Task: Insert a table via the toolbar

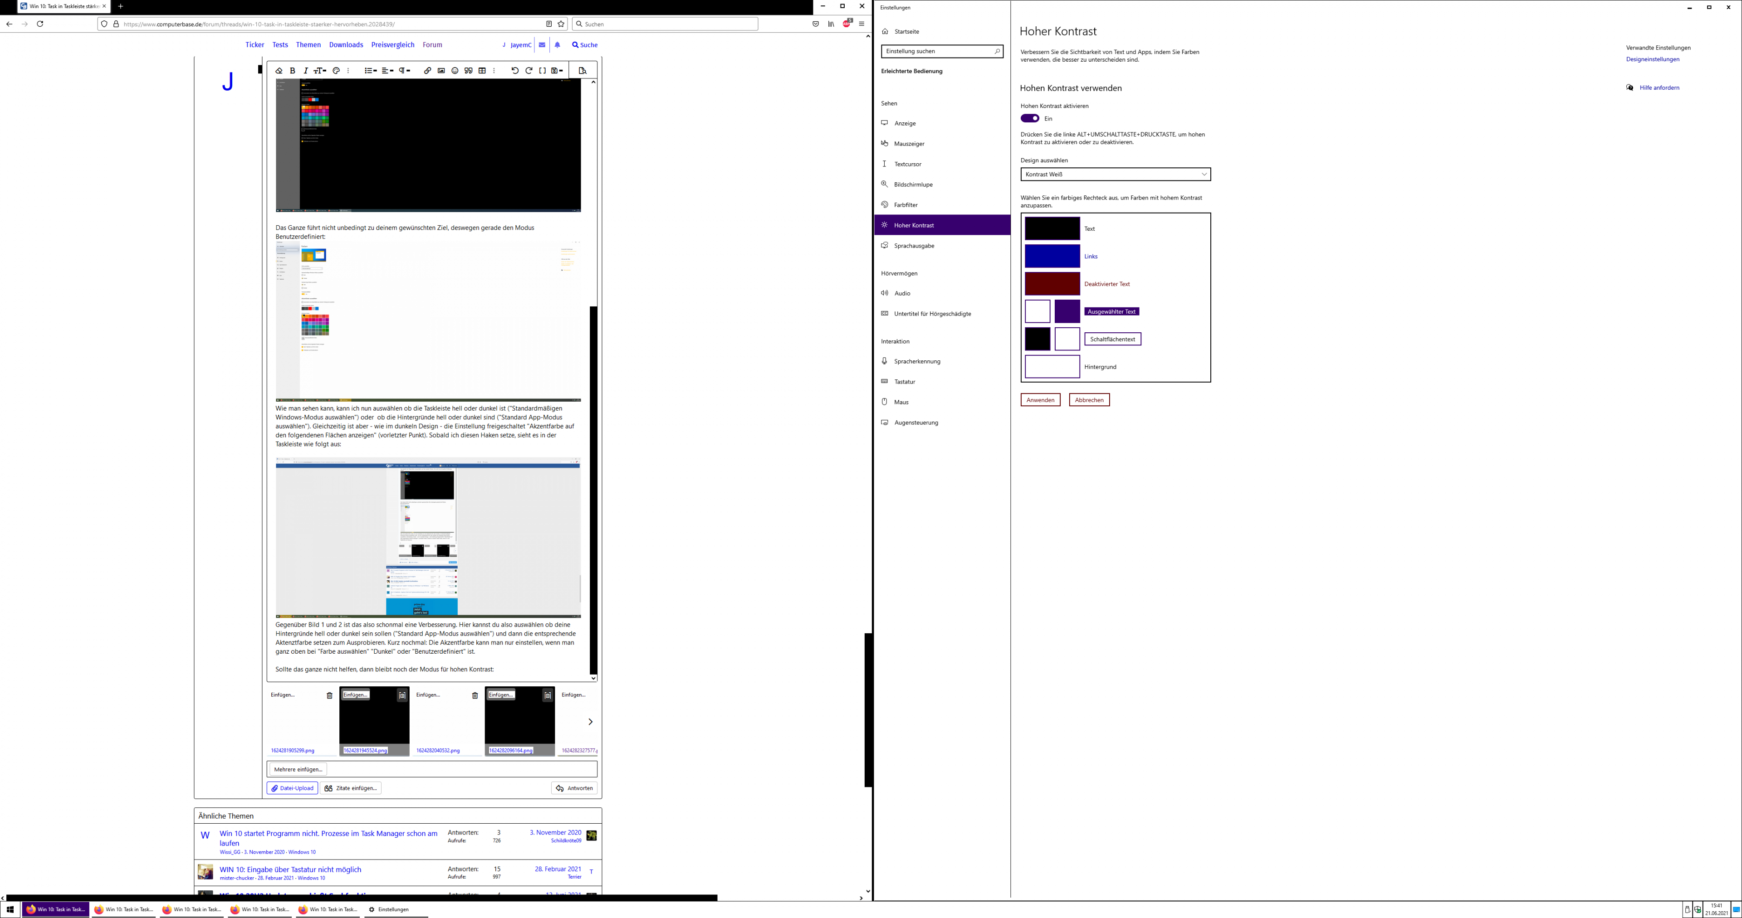Action: pos(482,70)
